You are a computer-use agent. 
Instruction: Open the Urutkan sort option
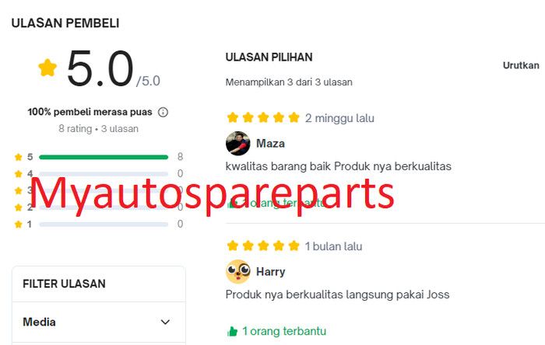click(x=521, y=65)
